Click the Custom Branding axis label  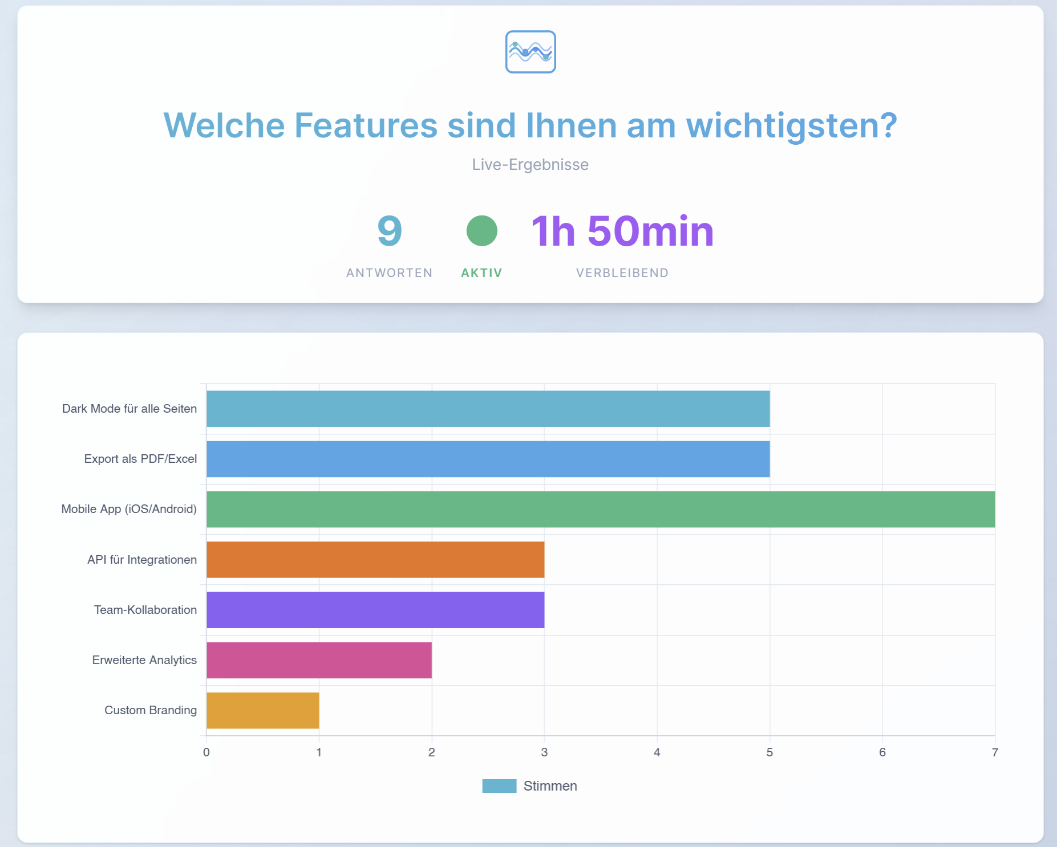(151, 710)
